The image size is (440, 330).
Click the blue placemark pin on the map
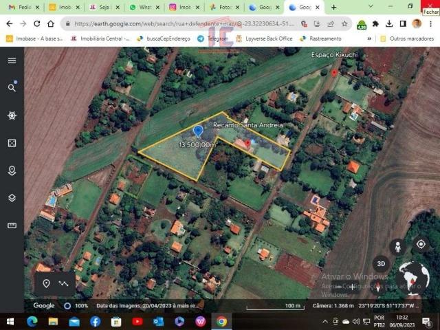pyautogui.click(x=198, y=131)
